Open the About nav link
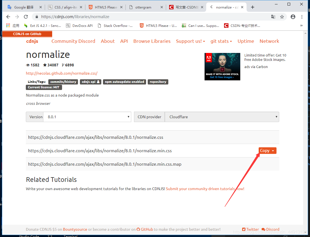The width and height of the screenshot is (310, 237). click(x=108, y=41)
